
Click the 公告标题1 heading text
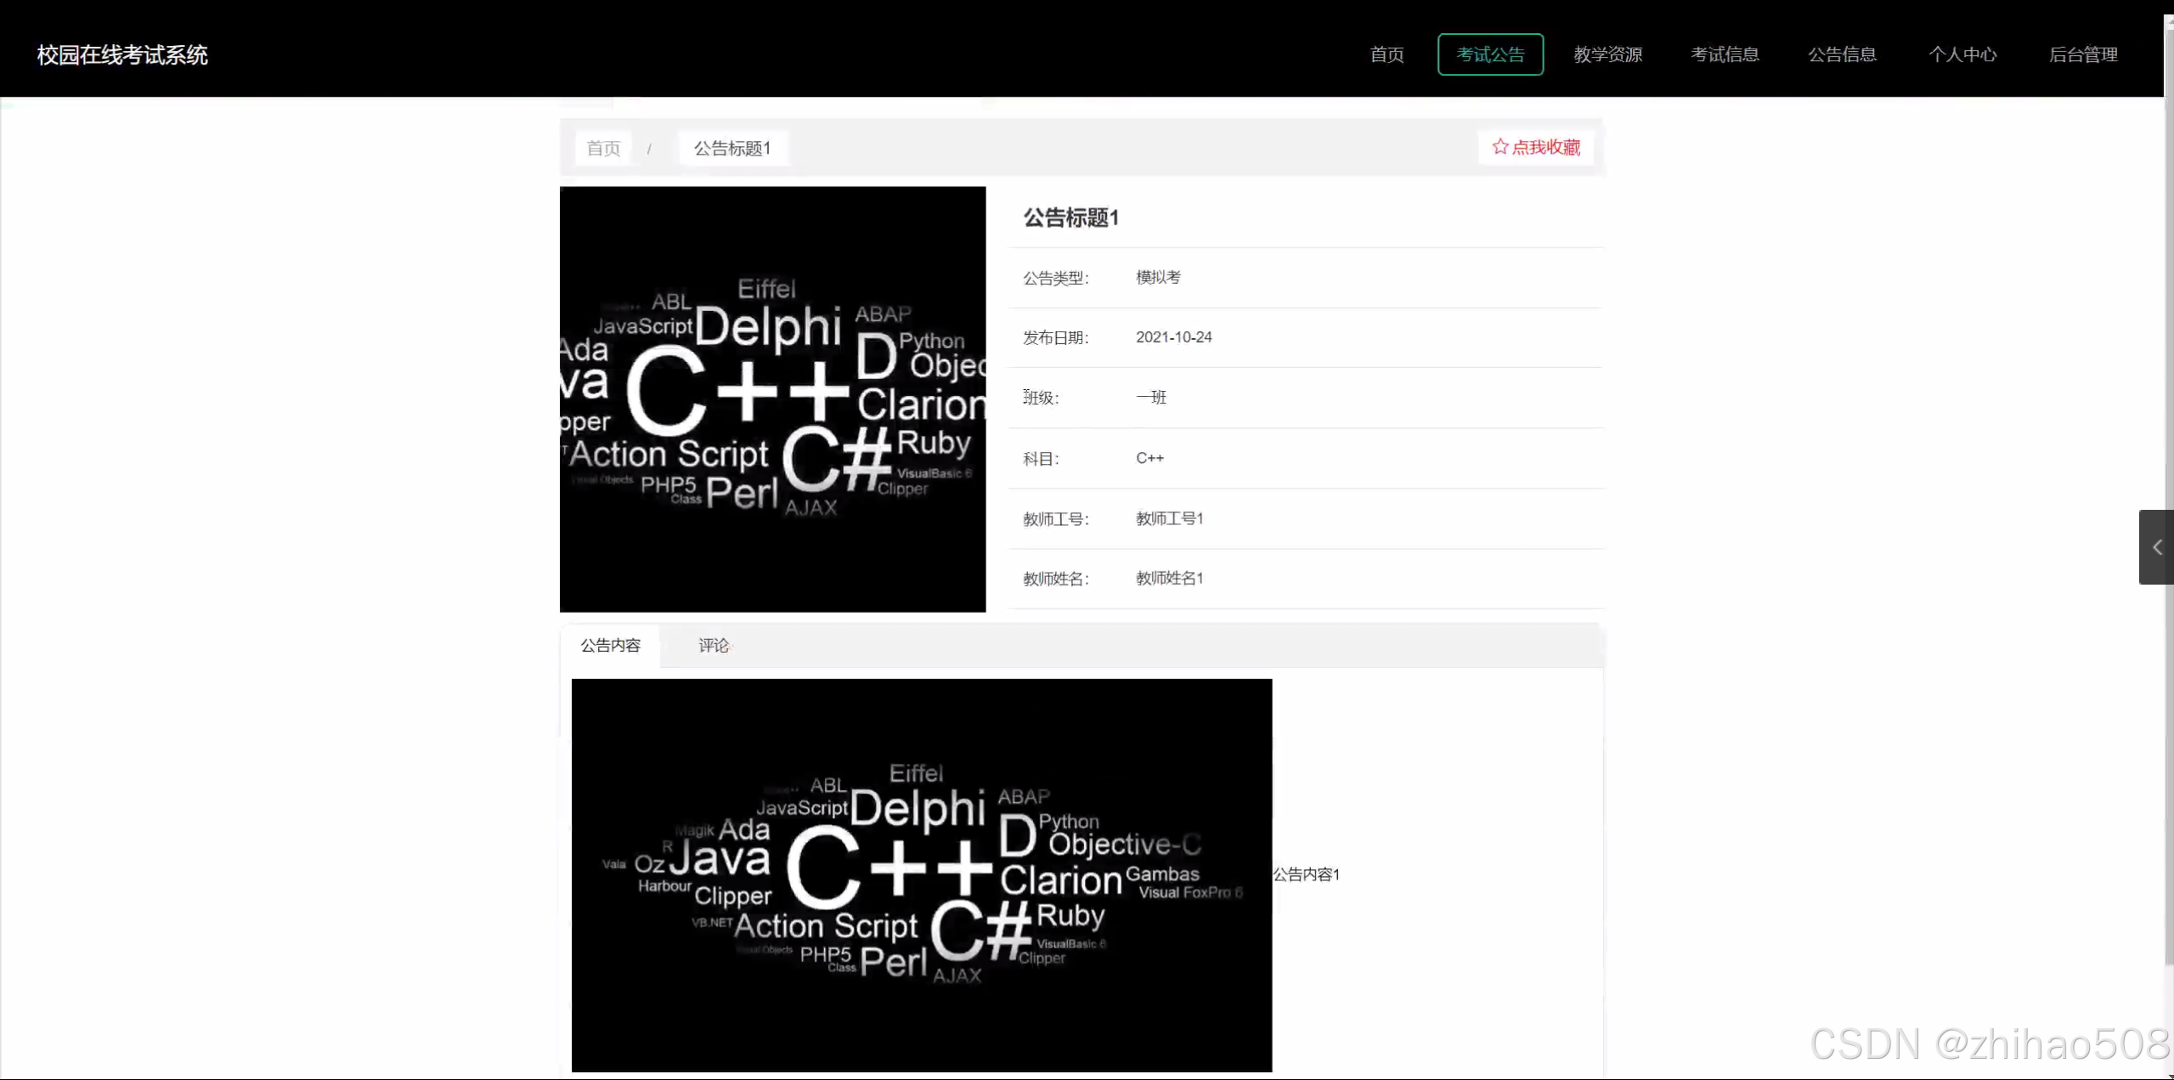pyautogui.click(x=1070, y=218)
